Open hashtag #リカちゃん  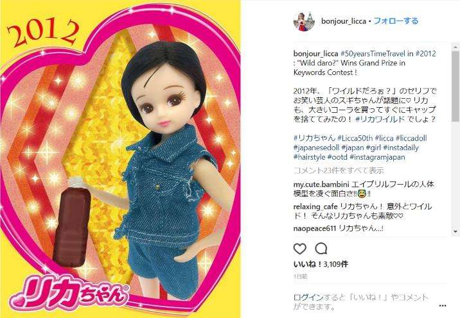(x=314, y=138)
